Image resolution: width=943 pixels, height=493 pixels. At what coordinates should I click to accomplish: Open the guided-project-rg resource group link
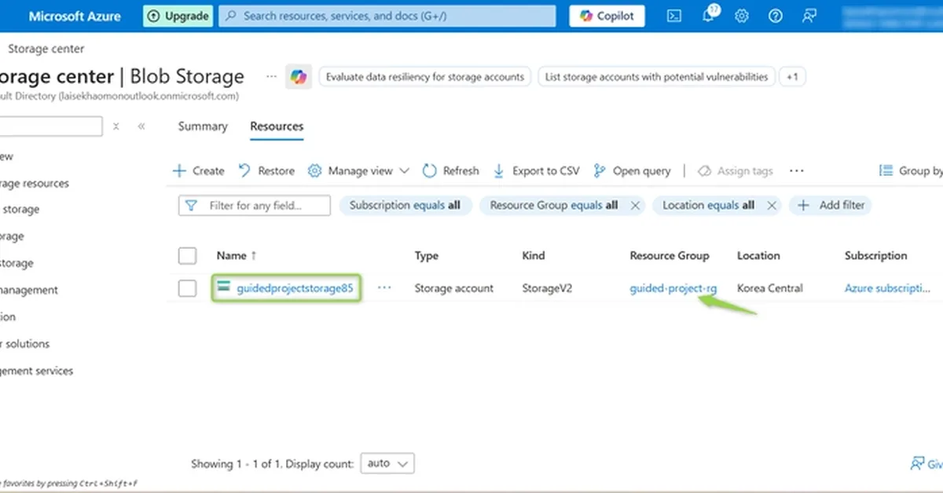(x=673, y=288)
